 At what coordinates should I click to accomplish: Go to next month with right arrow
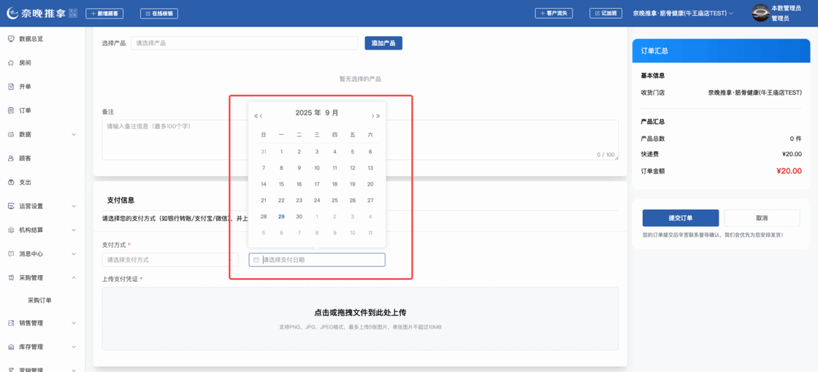pyautogui.click(x=372, y=116)
